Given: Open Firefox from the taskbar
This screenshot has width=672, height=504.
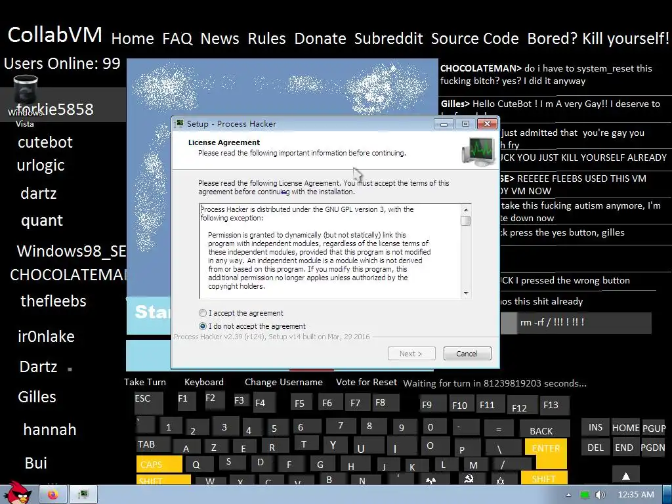Looking at the screenshot, I should [52, 495].
